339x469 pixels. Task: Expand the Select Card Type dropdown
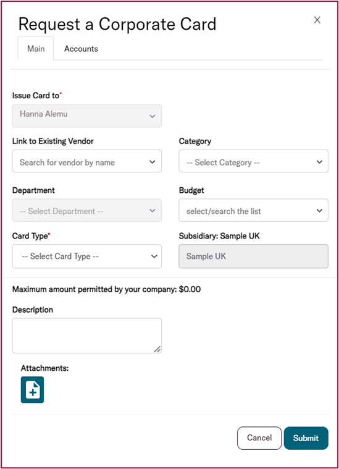click(x=86, y=256)
